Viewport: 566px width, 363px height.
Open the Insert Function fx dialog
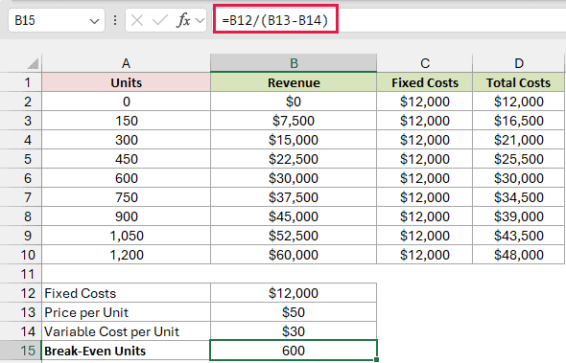point(183,20)
